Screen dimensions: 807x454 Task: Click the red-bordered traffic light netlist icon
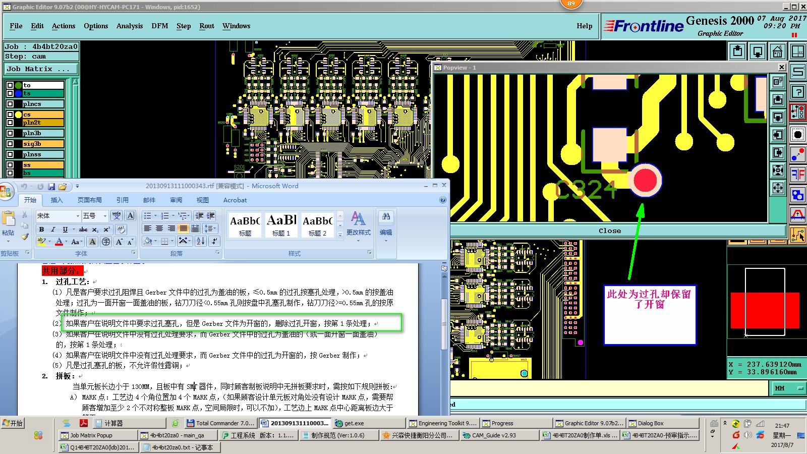point(798,112)
